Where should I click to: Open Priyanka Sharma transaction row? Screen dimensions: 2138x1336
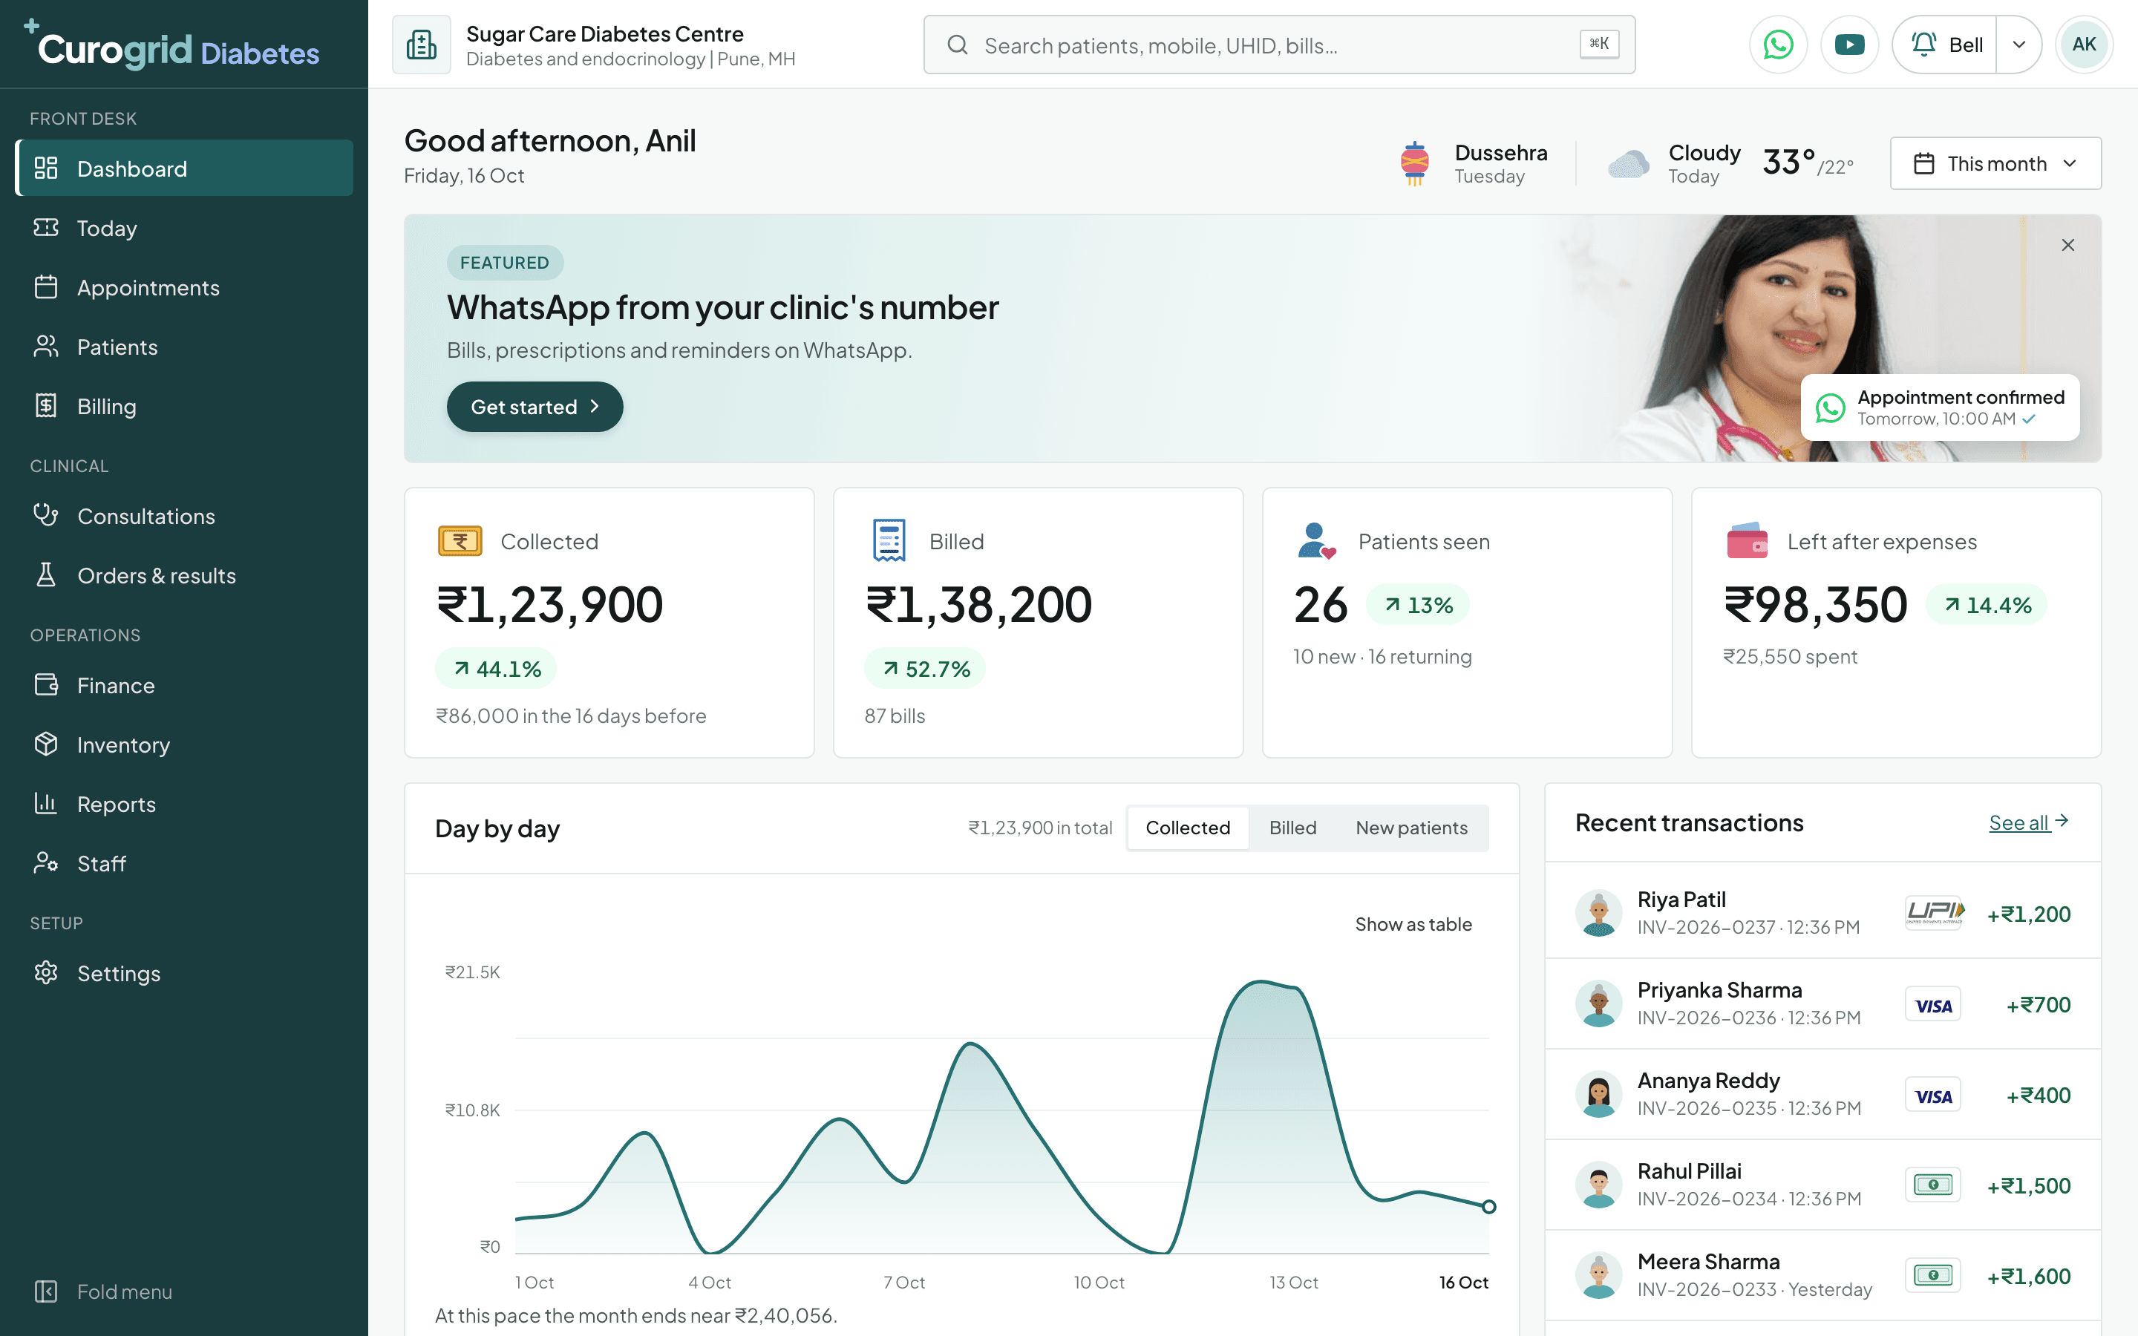point(1822,1003)
